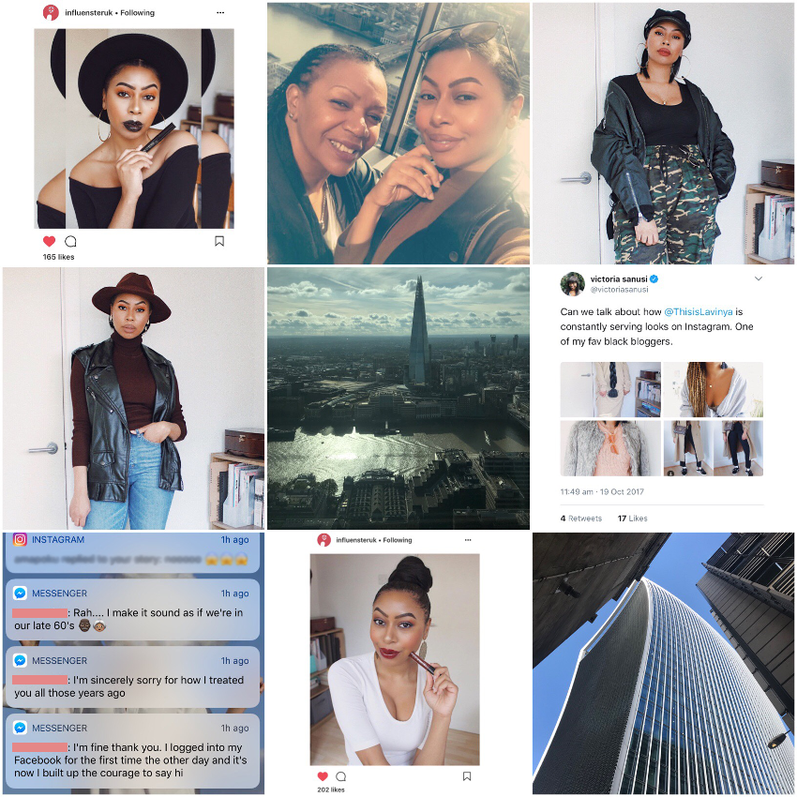Image resolution: width=797 pixels, height=797 pixels.
Task: Open the @ThisisLavinya mention link
Action: tap(699, 311)
